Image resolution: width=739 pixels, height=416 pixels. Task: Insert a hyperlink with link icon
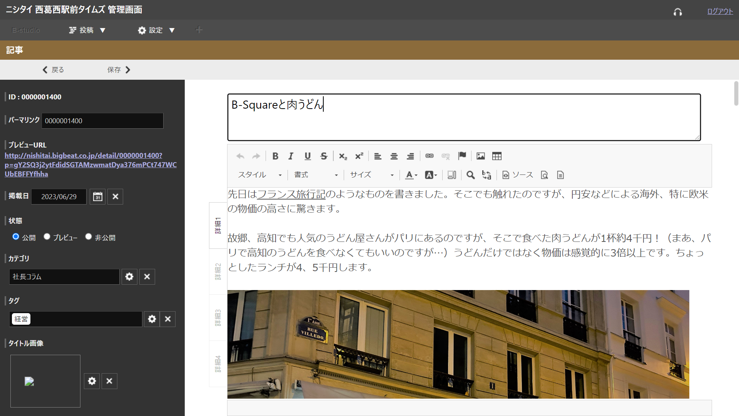(x=430, y=156)
